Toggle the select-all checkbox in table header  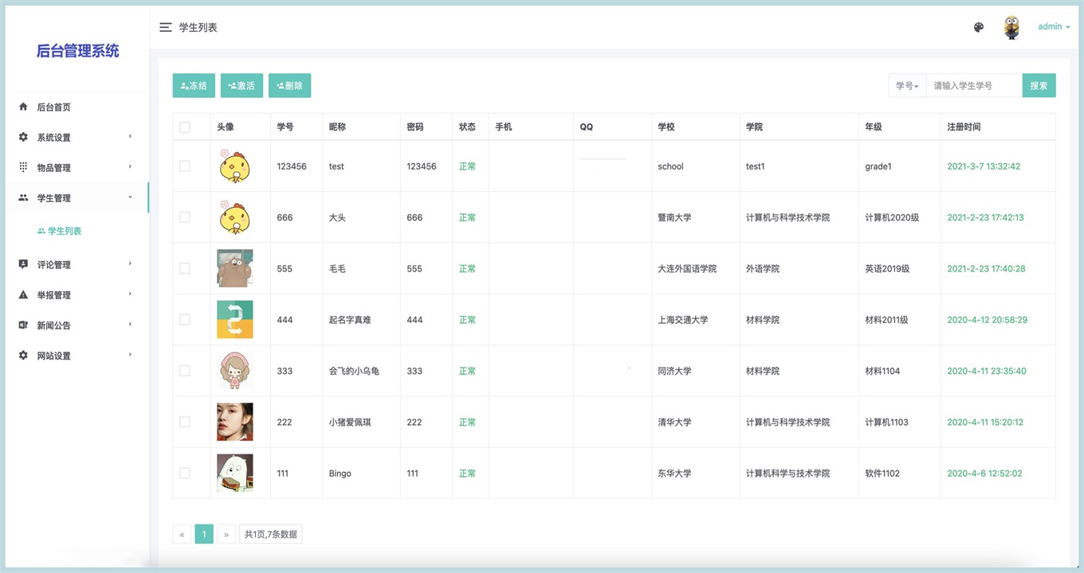click(185, 127)
